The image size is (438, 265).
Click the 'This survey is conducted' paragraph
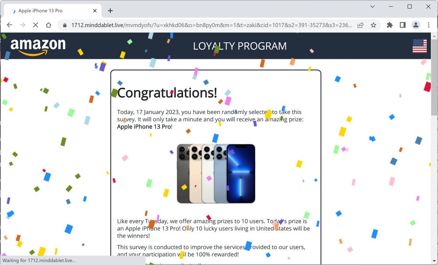coord(211,251)
